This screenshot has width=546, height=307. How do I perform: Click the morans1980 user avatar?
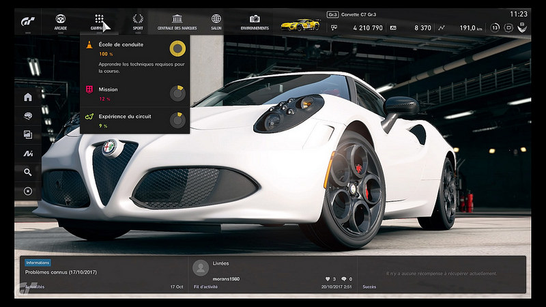pos(201,267)
